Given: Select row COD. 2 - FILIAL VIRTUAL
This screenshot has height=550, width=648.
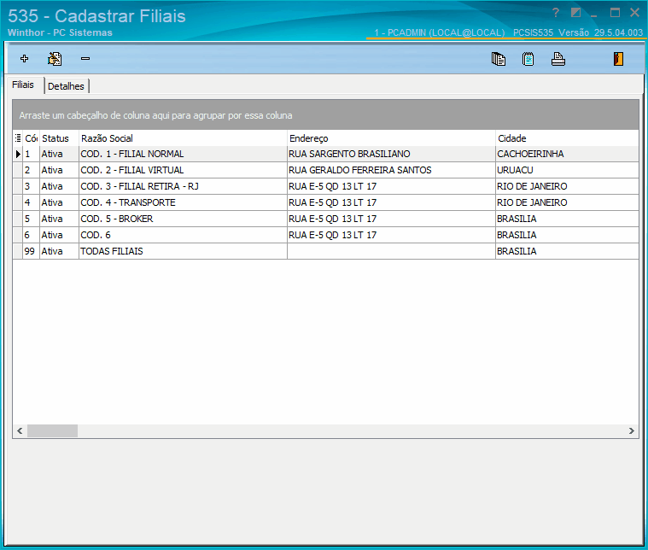Looking at the screenshot, I should 325,170.
